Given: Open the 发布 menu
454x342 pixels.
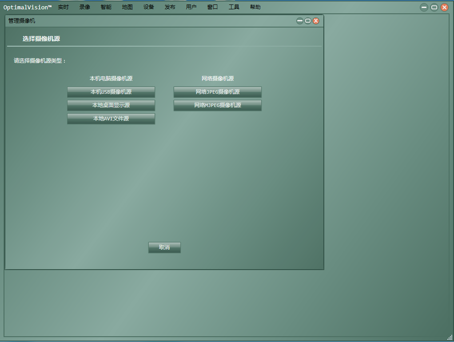Looking at the screenshot, I should coord(170,7).
